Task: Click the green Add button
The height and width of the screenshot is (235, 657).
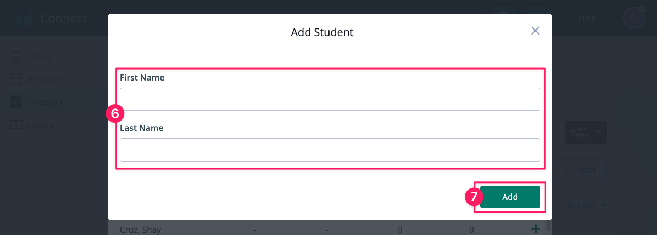Action: coord(510,197)
